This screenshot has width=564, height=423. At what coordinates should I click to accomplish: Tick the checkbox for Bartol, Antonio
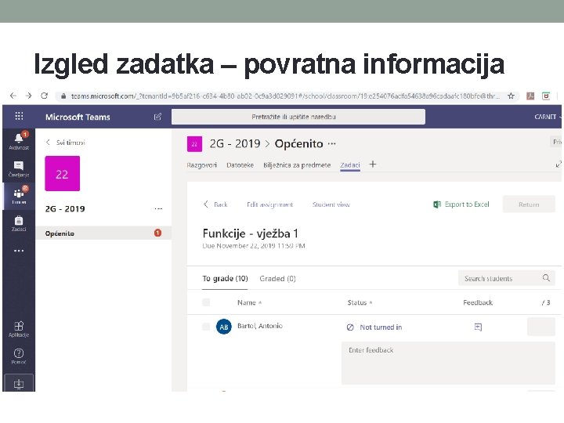coord(206,326)
